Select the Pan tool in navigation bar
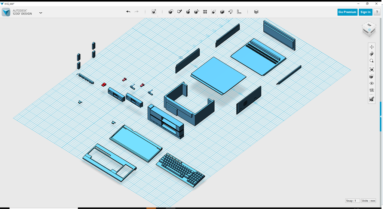The height and width of the screenshot is (209, 383). [x=371, y=47]
